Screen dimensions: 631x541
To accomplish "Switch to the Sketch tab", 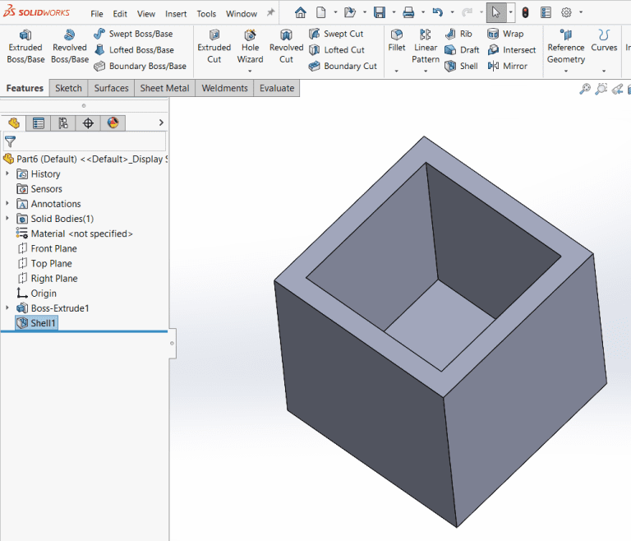I will (68, 88).
